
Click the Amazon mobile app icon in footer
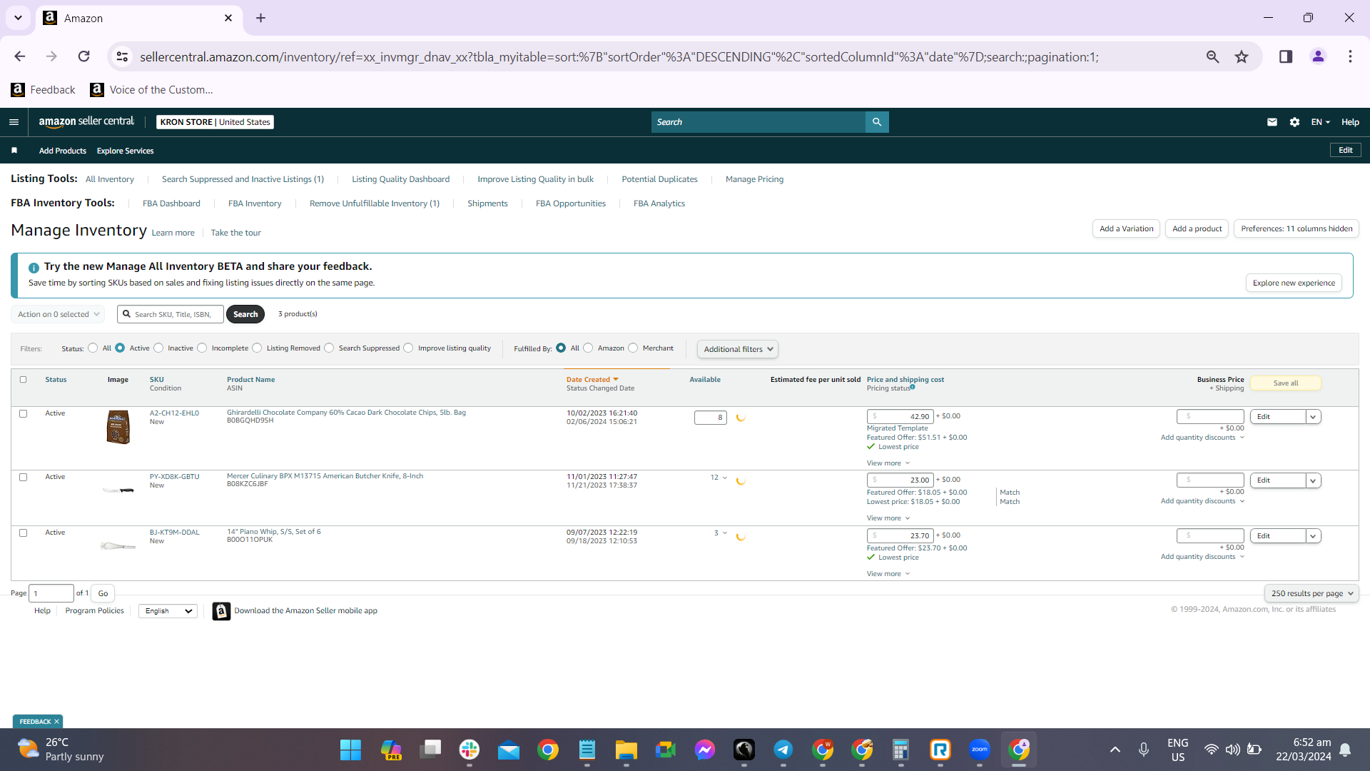pos(221,611)
